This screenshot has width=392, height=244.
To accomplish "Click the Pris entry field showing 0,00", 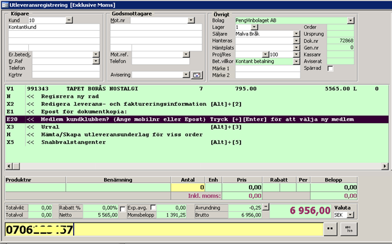I will click(x=242, y=187).
